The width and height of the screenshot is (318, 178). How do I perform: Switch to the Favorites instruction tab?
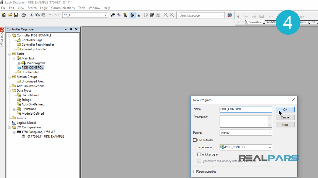[x=255, y=22]
